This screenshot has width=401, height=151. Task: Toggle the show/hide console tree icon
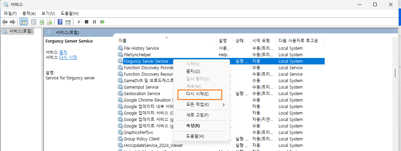pos(23,22)
